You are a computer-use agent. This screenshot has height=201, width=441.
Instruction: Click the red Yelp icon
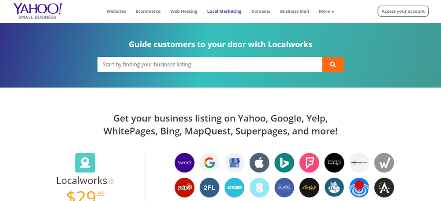click(x=184, y=187)
